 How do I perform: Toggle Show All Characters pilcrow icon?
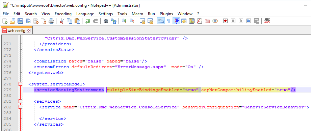(168, 21)
